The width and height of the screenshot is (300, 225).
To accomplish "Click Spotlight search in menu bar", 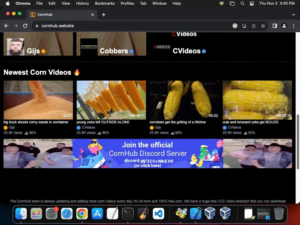I will coord(242,4).
